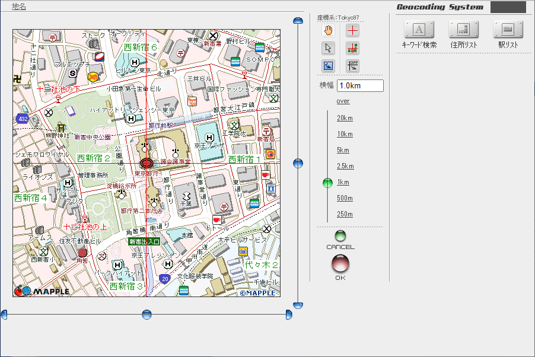
Task: Click the blue pan handle right of the map
Action: point(297,164)
